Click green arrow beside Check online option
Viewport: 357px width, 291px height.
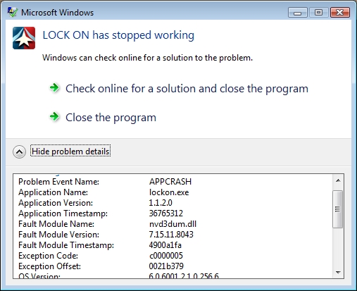(x=54, y=88)
